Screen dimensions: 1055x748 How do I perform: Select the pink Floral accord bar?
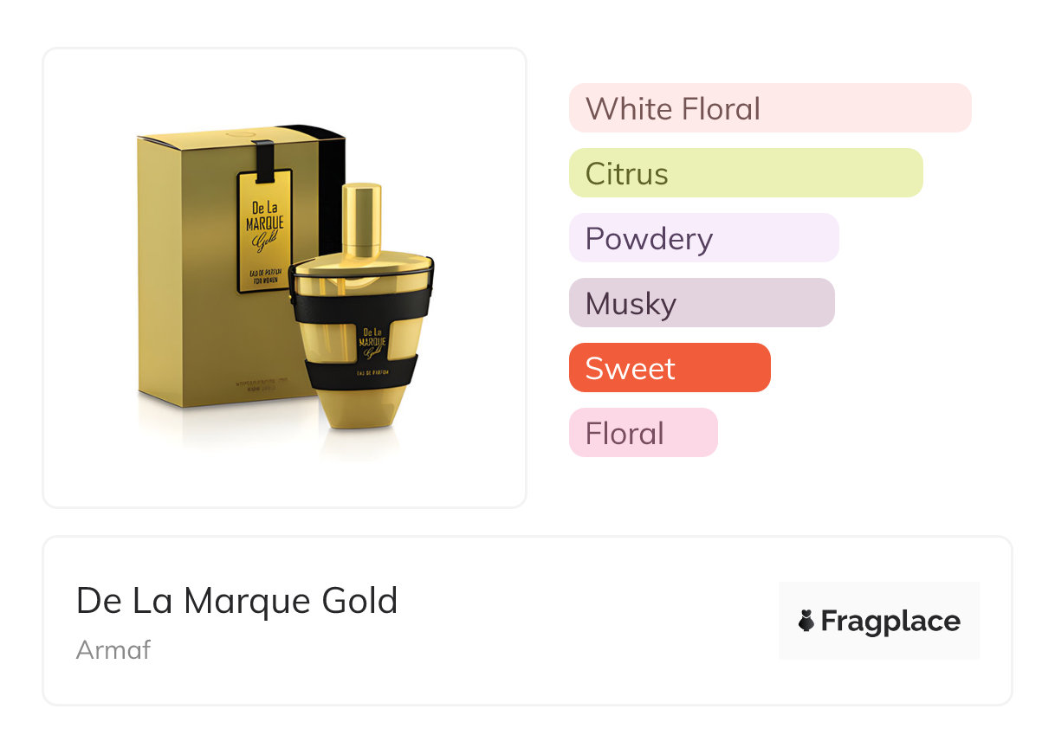(x=643, y=433)
